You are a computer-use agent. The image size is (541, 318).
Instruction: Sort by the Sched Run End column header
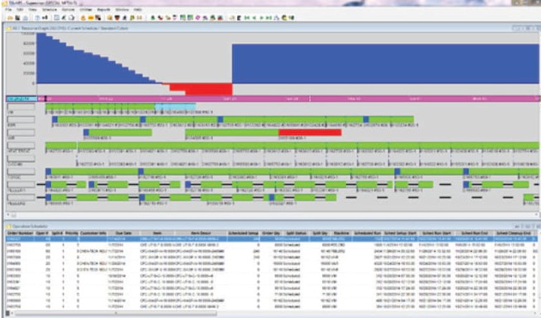coord(475,233)
